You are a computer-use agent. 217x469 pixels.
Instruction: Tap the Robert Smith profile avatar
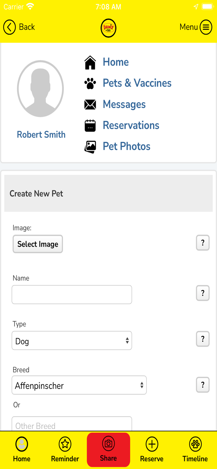tap(40, 89)
